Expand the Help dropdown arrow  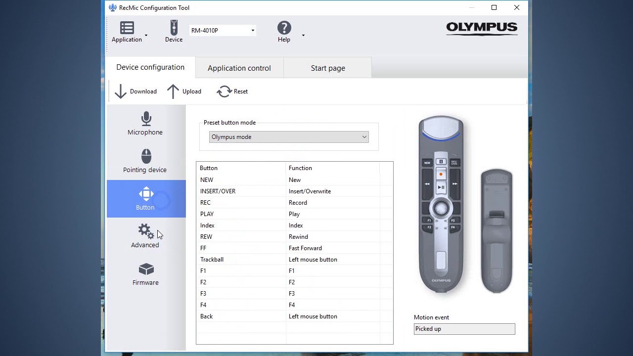303,36
